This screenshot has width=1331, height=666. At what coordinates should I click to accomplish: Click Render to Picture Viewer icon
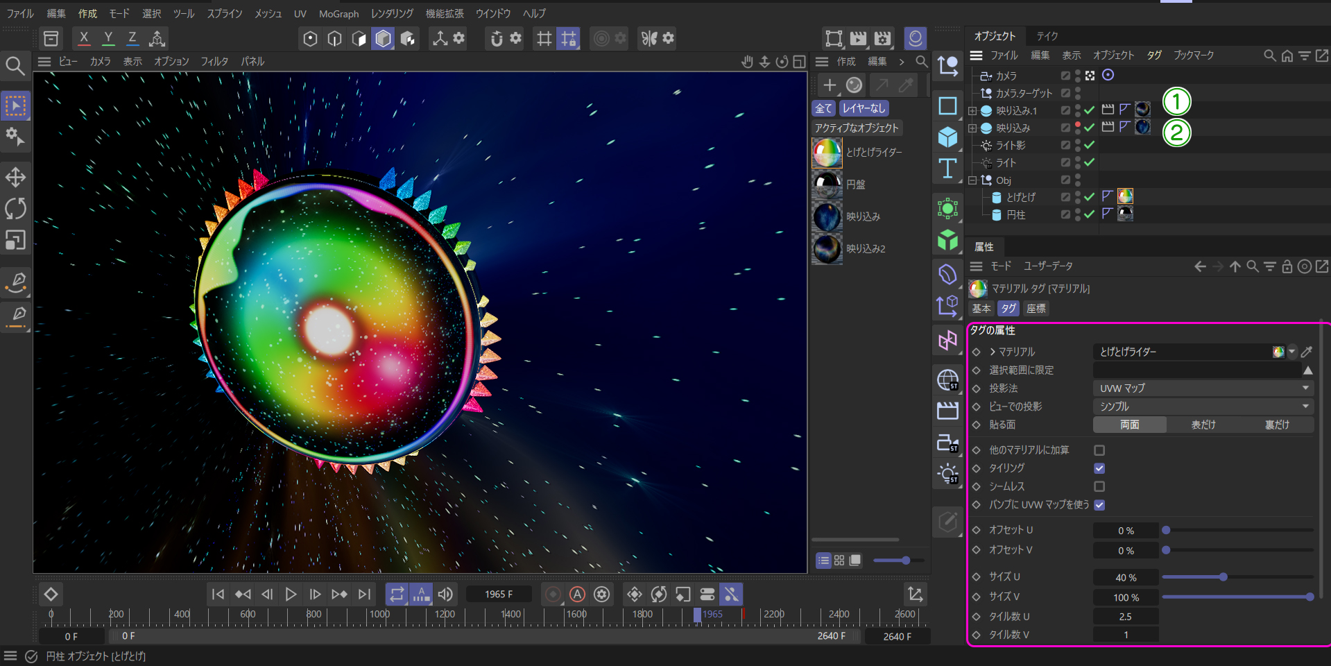coord(858,38)
